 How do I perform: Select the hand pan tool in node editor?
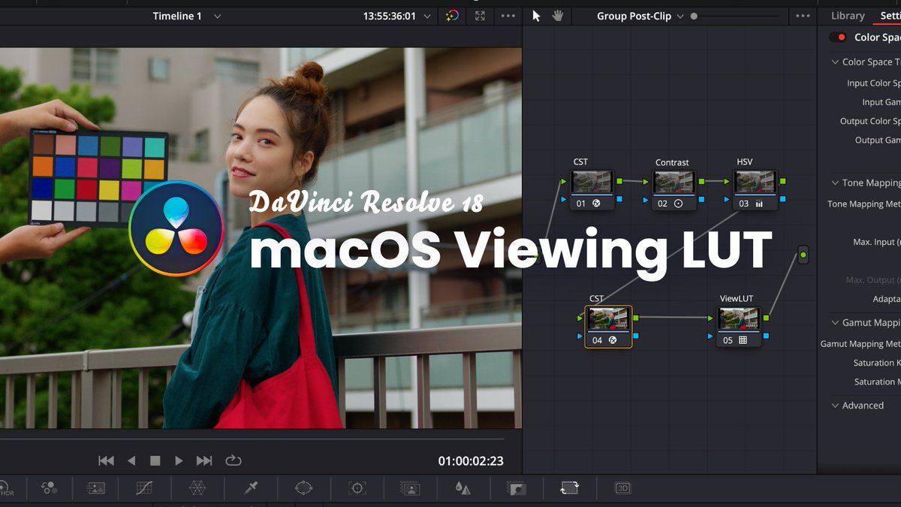point(558,16)
